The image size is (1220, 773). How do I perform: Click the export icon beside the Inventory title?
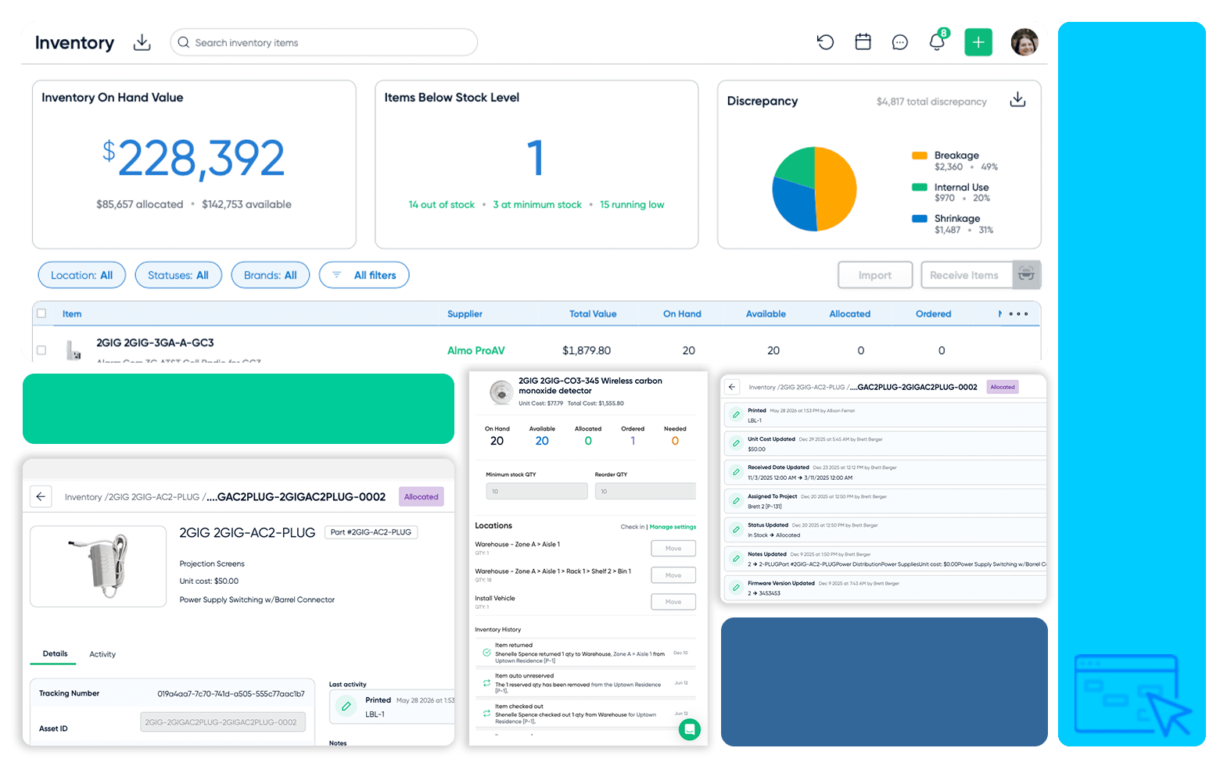pos(142,42)
